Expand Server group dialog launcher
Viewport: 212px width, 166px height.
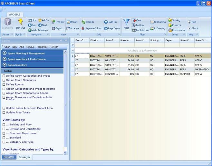click(12, 34)
